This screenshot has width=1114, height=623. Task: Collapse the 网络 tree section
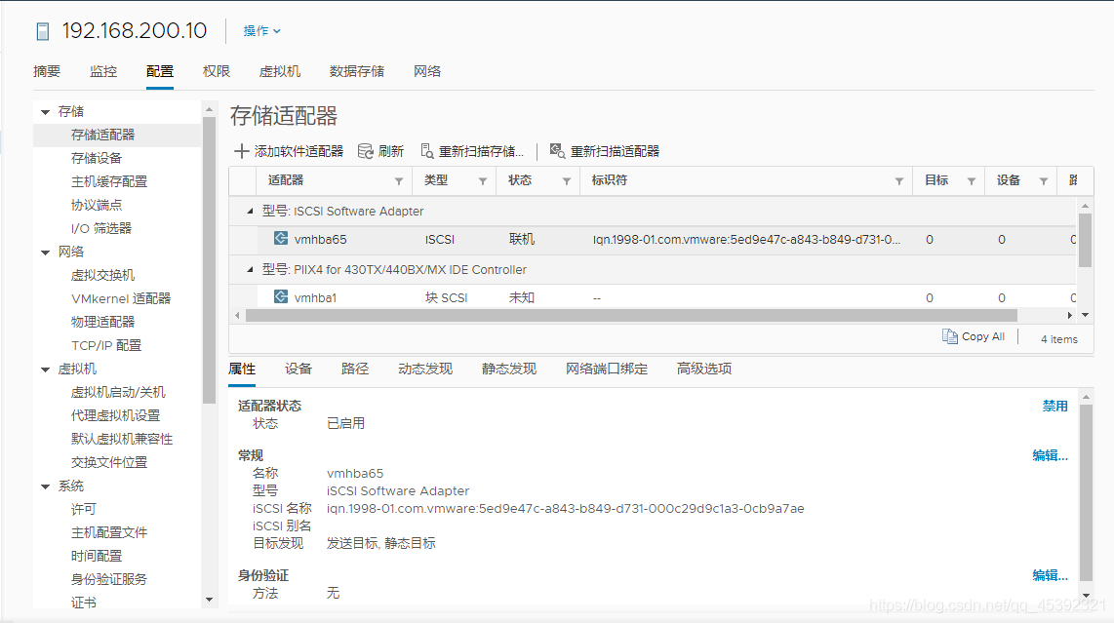[46, 253]
